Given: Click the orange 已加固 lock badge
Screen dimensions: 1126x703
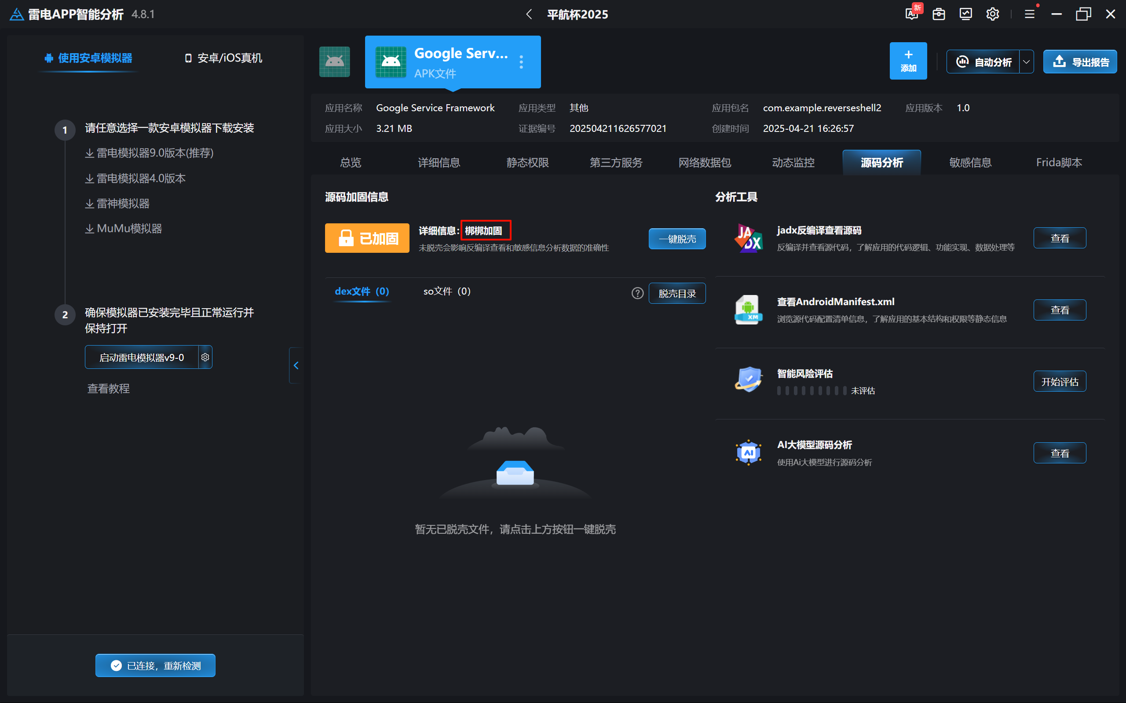Looking at the screenshot, I should point(367,238).
